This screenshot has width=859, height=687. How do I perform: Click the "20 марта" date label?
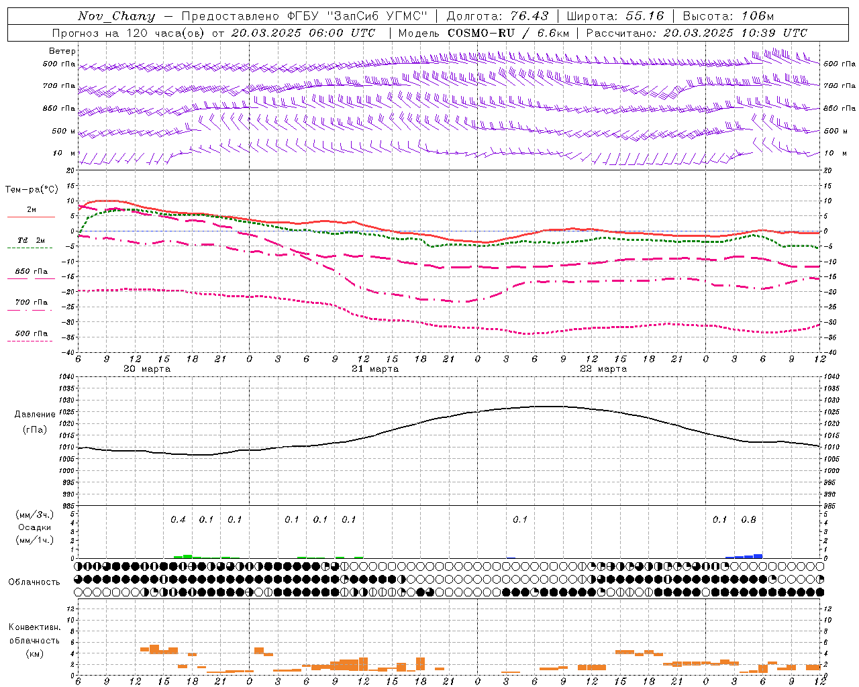[x=147, y=369]
